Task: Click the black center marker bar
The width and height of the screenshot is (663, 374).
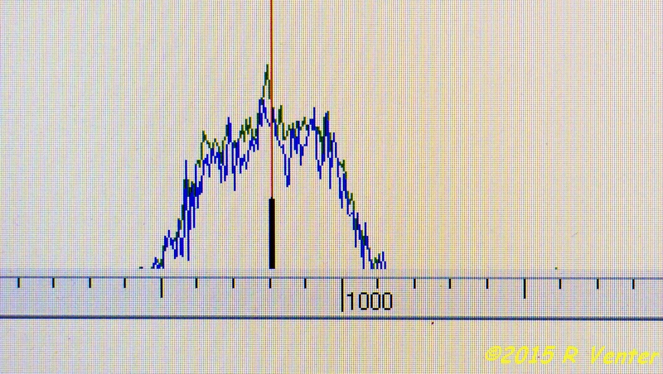Action: [x=272, y=233]
